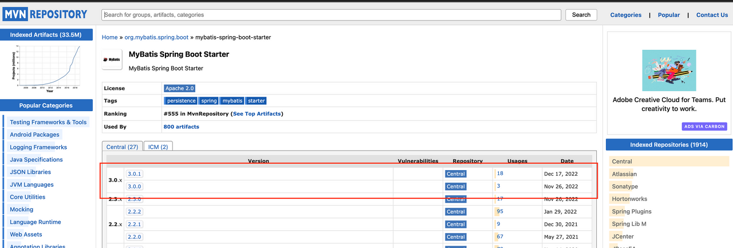Click the Adobe Creative Cloud ad image
733x248 pixels.
pos(669,70)
